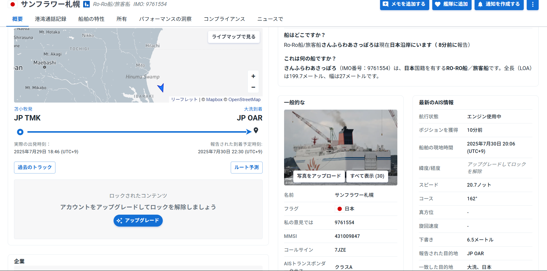547x271 pixels.
Task: Click the speed value 20.7ノット
Action: 479,185
